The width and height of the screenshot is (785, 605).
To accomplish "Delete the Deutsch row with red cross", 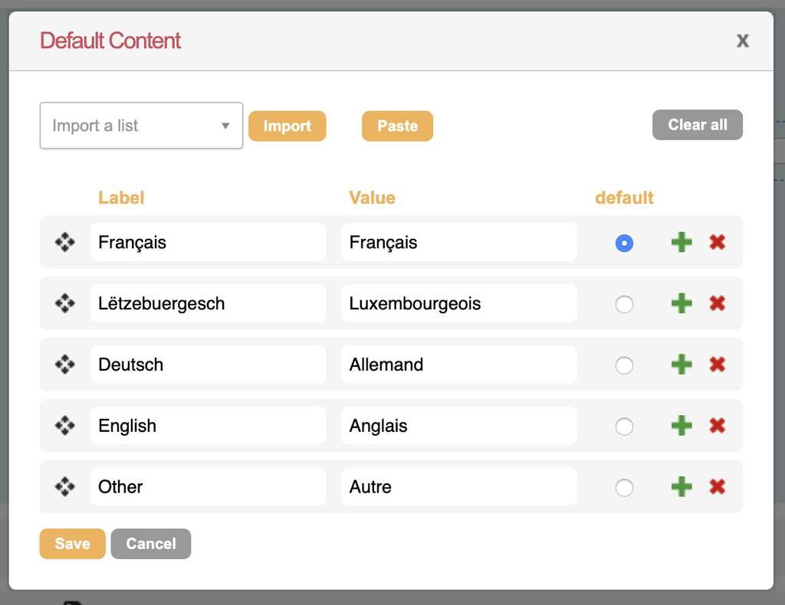I will coord(718,365).
